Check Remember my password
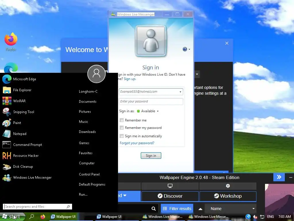 point(121,128)
